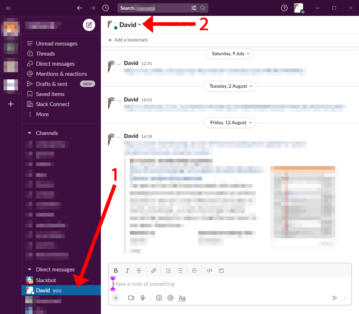The width and height of the screenshot is (359, 314).
Task: Send the message with the arrow icon
Action: click(x=335, y=298)
